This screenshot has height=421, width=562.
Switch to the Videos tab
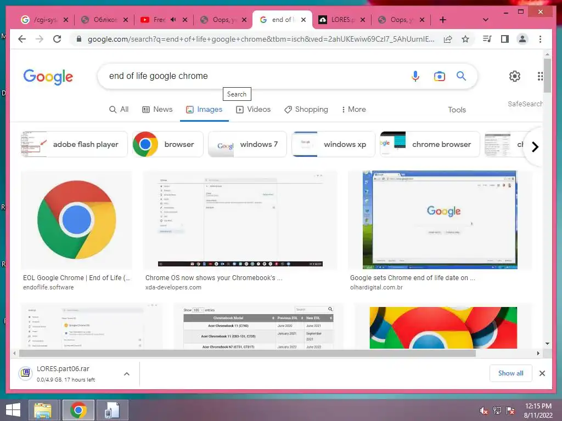(253, 110)
